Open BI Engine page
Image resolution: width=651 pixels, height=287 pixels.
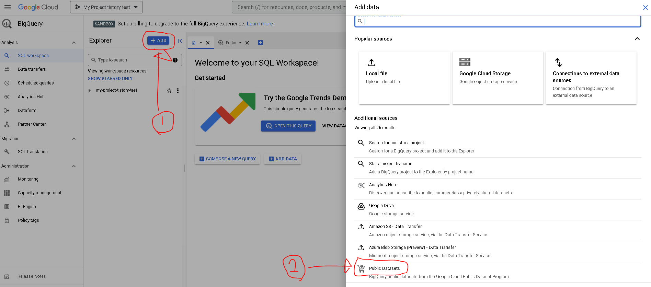coord(42,206)
